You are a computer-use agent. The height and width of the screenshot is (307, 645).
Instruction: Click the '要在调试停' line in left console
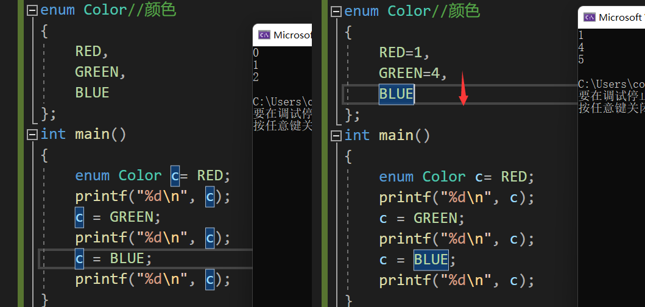283,113
